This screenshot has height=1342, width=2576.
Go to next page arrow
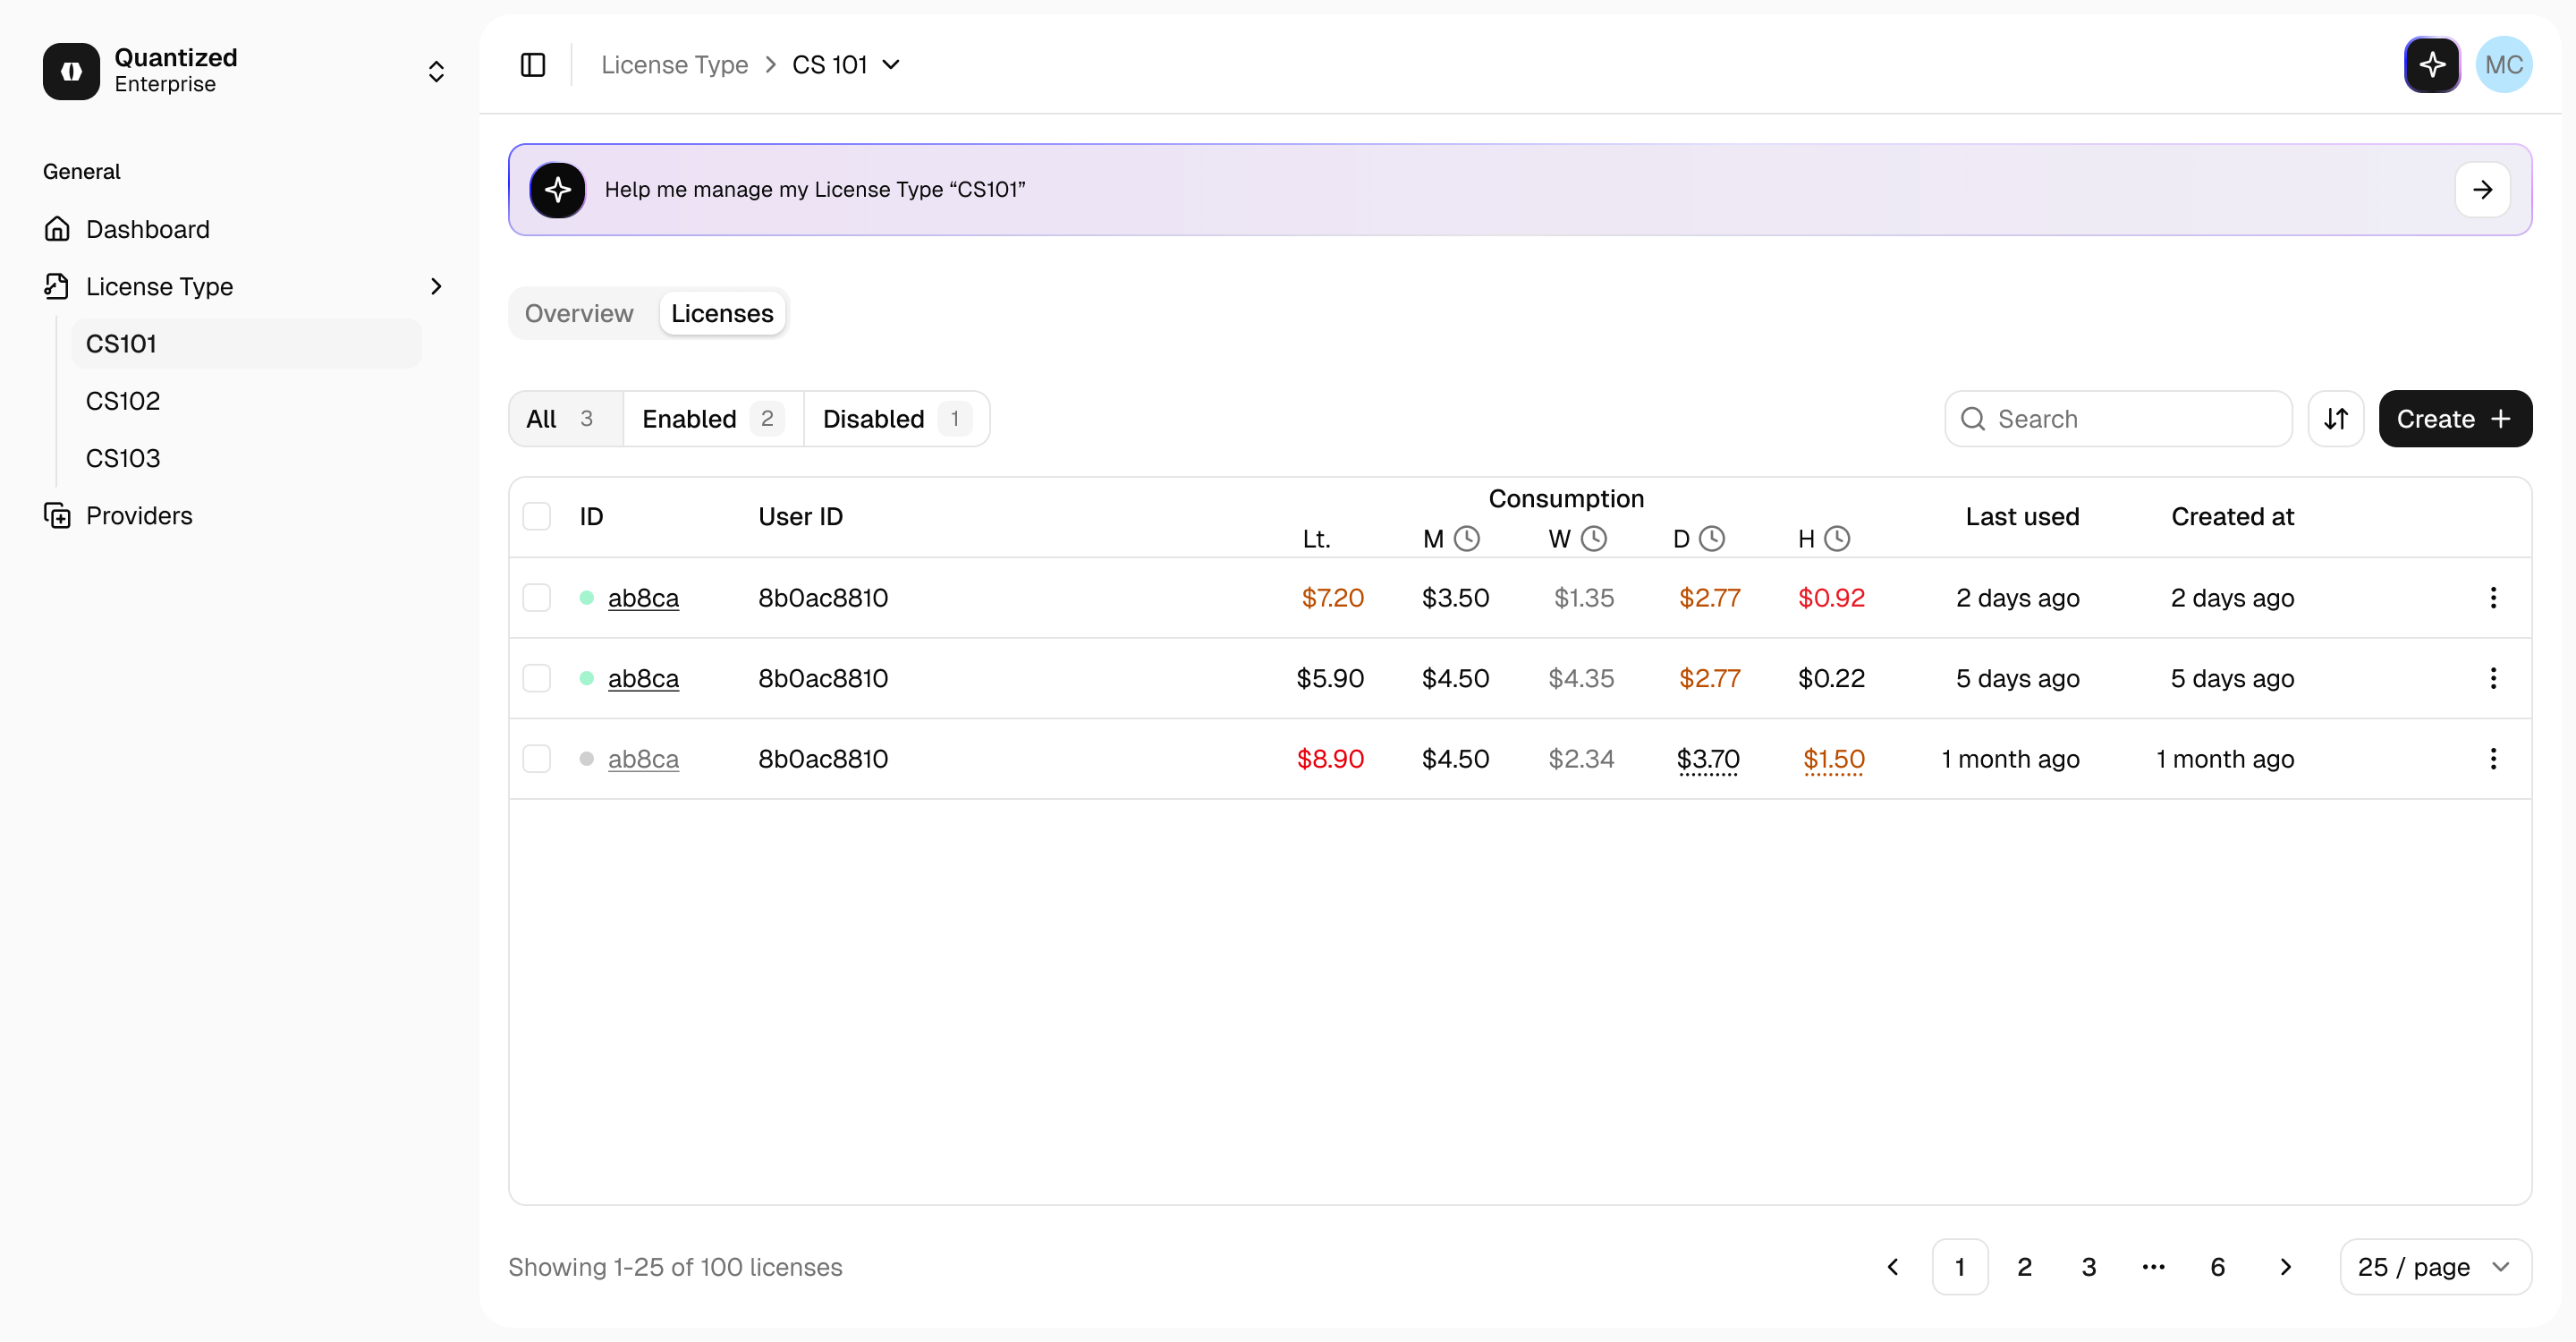pos(2285,1267)
